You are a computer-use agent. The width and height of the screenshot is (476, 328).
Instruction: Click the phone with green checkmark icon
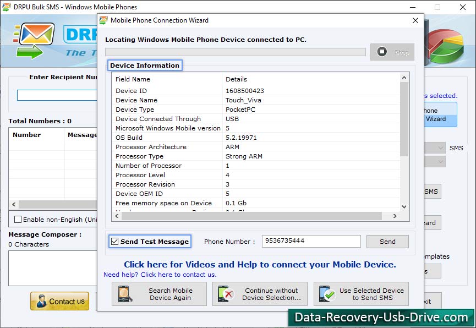click(x=327, y=294)
